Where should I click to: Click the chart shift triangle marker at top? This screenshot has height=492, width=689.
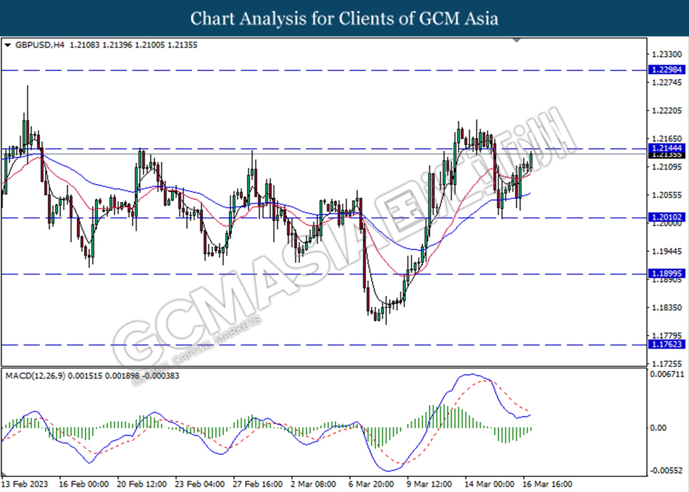pos(516,40)
